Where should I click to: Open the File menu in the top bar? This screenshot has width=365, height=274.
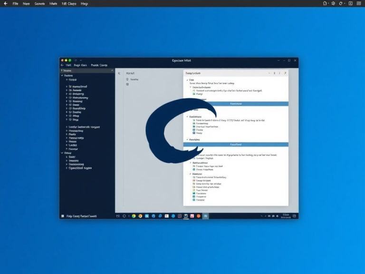pyautogui.click(x=15, y=4)
